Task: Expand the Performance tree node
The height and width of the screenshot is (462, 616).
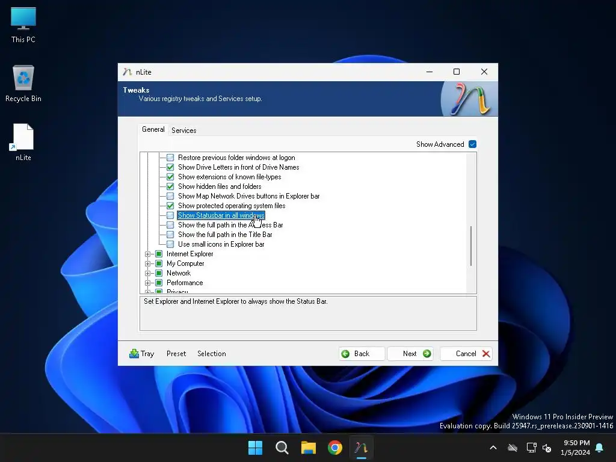Action: pos(148,283)
